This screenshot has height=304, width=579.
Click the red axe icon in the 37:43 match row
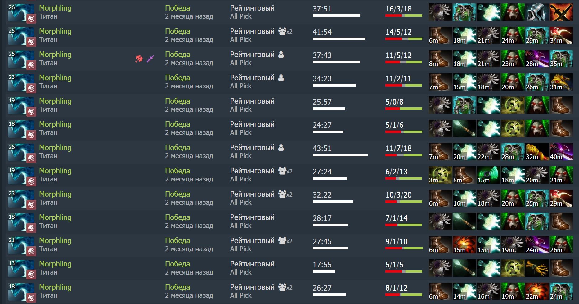[139, 58]
